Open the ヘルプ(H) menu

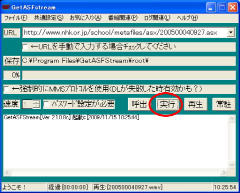(187, 18)
